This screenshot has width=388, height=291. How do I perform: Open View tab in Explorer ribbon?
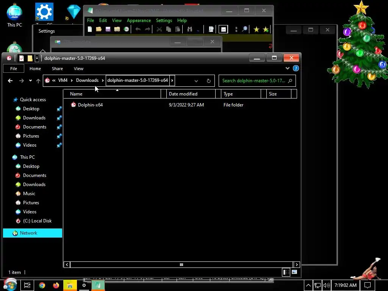pyautogui.click(x=78, y=69)
